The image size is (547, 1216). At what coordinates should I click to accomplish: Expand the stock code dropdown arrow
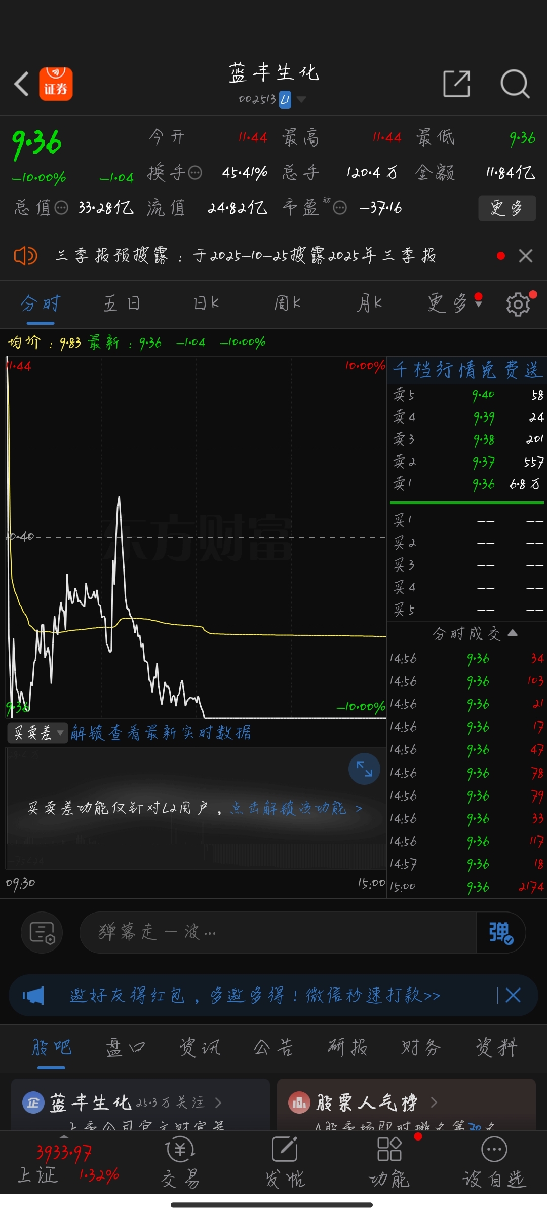coord(301,99)
